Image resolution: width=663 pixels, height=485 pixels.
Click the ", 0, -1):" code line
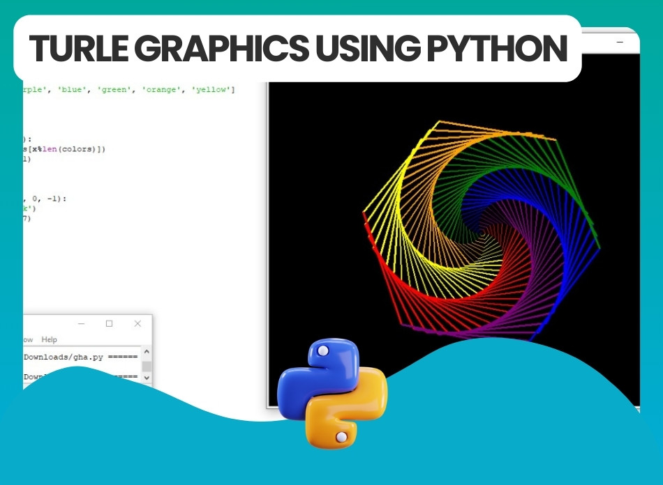point(45,199)
